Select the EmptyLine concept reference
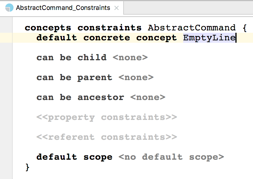The image size is (253, 179). click(209, 38)
